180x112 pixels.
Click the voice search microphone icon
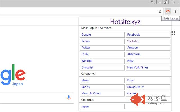point(69,98)
